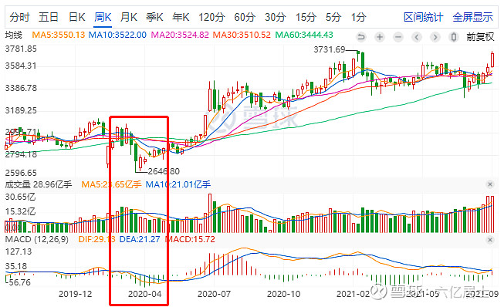Screen dimensions: 504x307
Task: Select the 季K tab
Action: 154,17
